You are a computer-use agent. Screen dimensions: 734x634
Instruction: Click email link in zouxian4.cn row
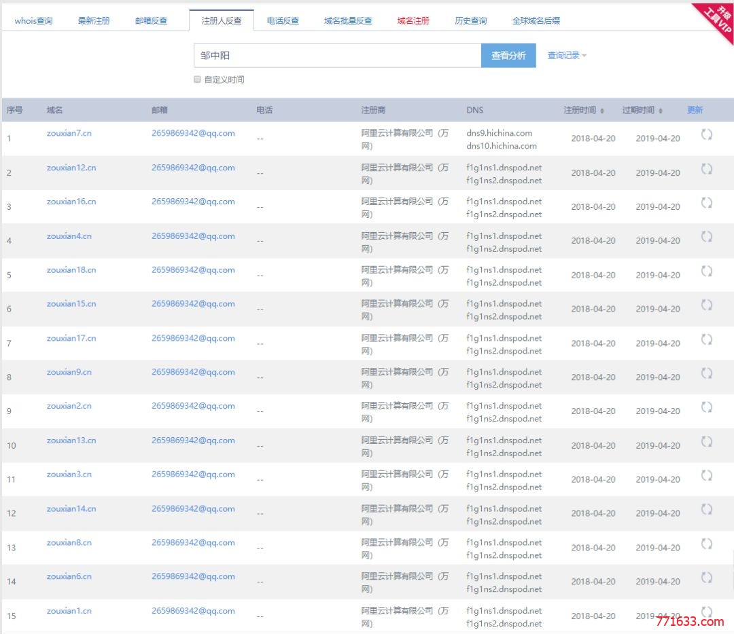pos(193,236)
